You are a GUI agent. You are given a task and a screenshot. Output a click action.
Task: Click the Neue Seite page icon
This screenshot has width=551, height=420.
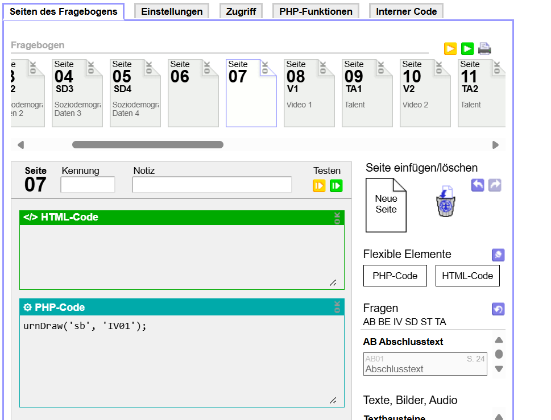point(386,205)
